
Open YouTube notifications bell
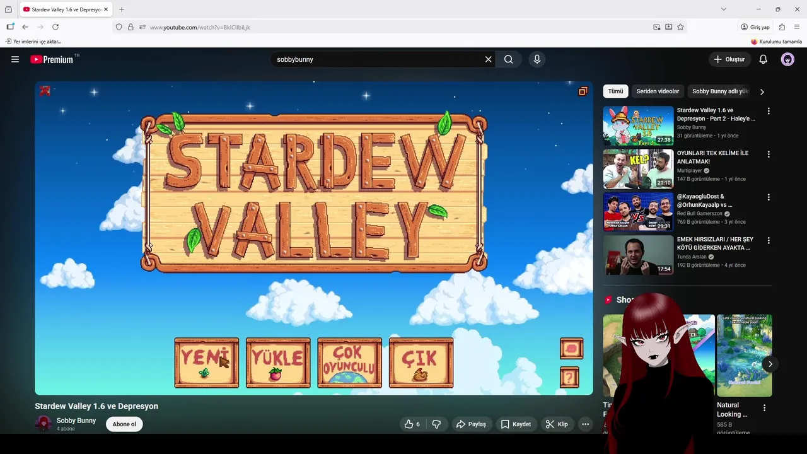(763, 59)
